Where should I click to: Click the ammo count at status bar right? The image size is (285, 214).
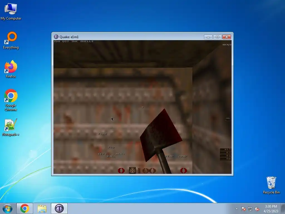(x=184, y=171)
